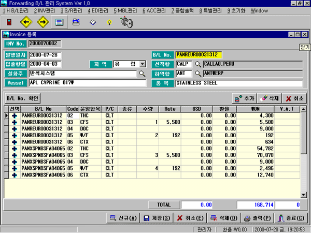
Task: Click the 출력(P) print button
Action: (257, 218)
